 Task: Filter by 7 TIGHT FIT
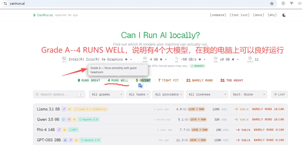168,80
